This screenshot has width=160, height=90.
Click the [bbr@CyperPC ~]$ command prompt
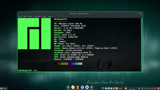[x=27, y=70]
